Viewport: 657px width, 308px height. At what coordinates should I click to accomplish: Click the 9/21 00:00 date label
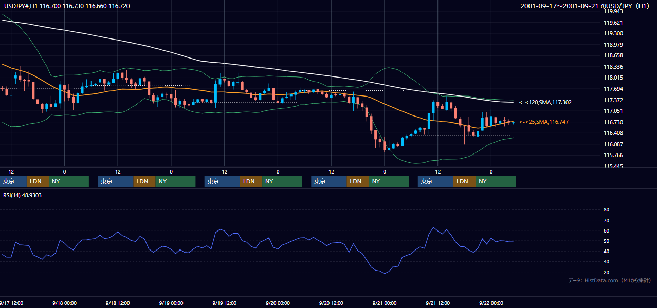tap(384, 303)
